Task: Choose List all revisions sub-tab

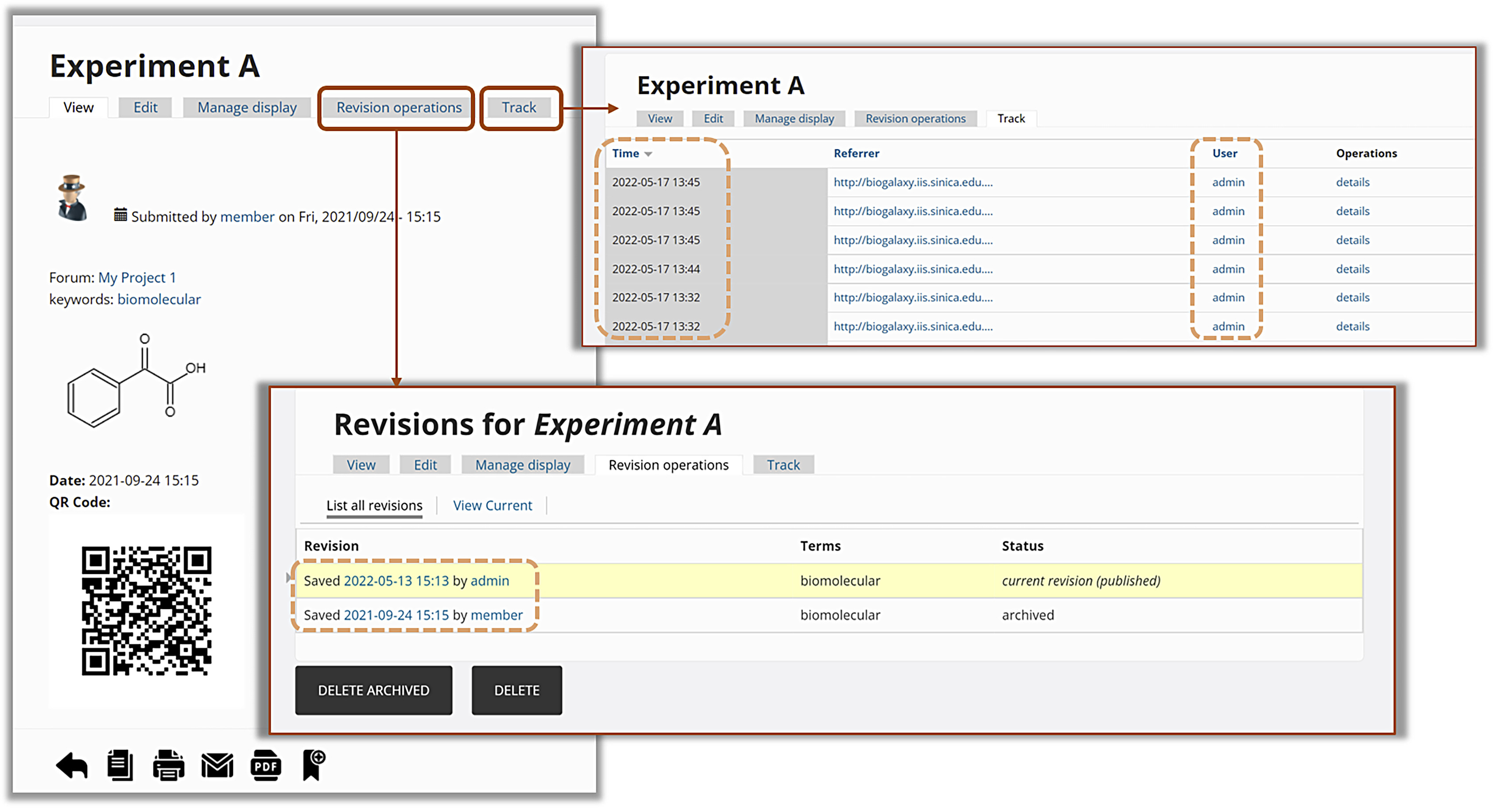Action: 374,506
